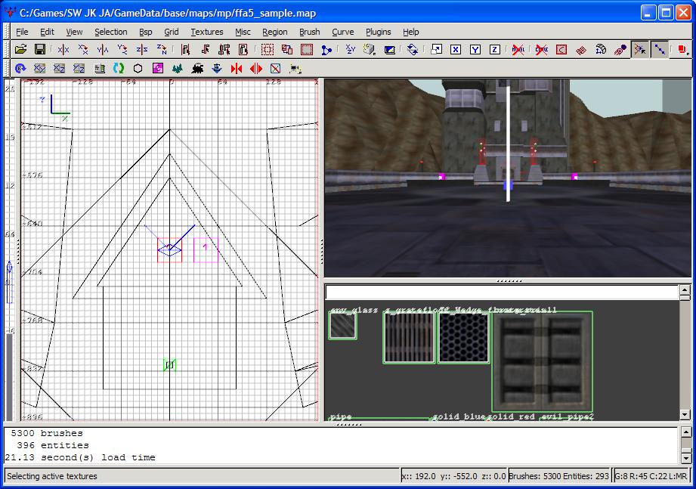Toggle cubic clipping in camera view
Screen dimensions: 696x489
tap(389, 49)
